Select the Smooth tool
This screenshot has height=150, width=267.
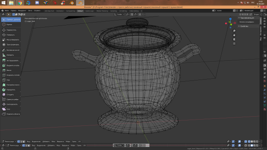pyautogui.click(x=11, y=95)
